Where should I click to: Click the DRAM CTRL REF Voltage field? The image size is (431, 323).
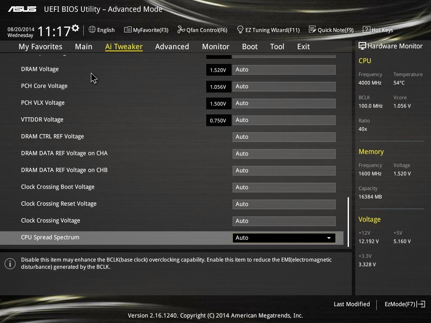284,137
